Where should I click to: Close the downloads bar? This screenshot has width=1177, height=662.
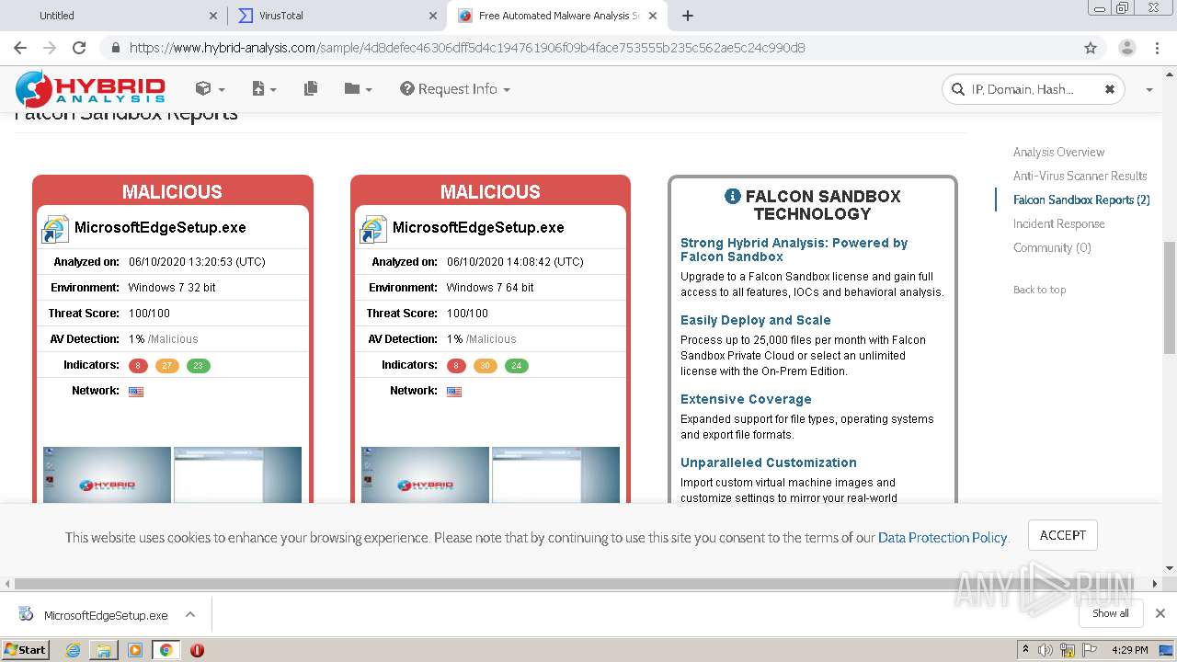[x=1160, y=613]
